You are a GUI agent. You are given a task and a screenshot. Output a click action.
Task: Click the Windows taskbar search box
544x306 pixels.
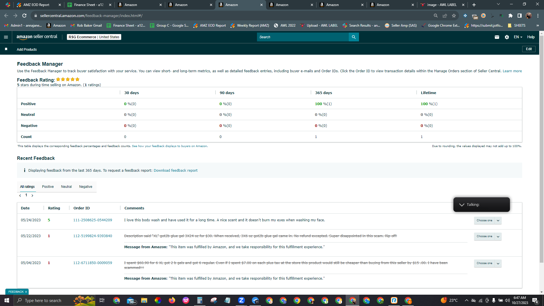tap(54, 300)
